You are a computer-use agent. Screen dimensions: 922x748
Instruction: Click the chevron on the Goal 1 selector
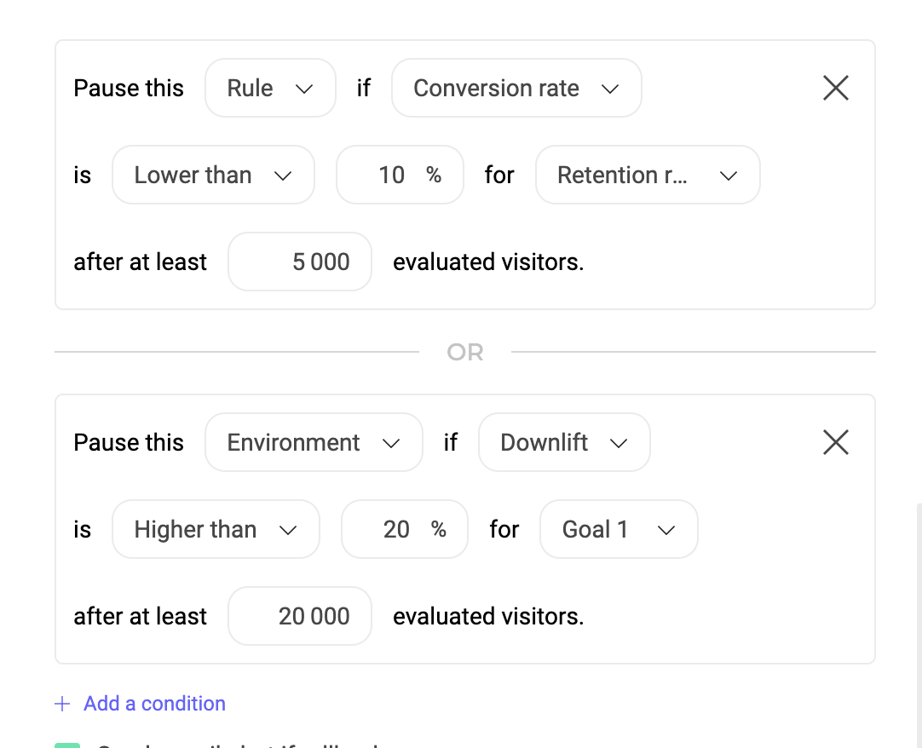pyautogui.click(x=666, y=530)
